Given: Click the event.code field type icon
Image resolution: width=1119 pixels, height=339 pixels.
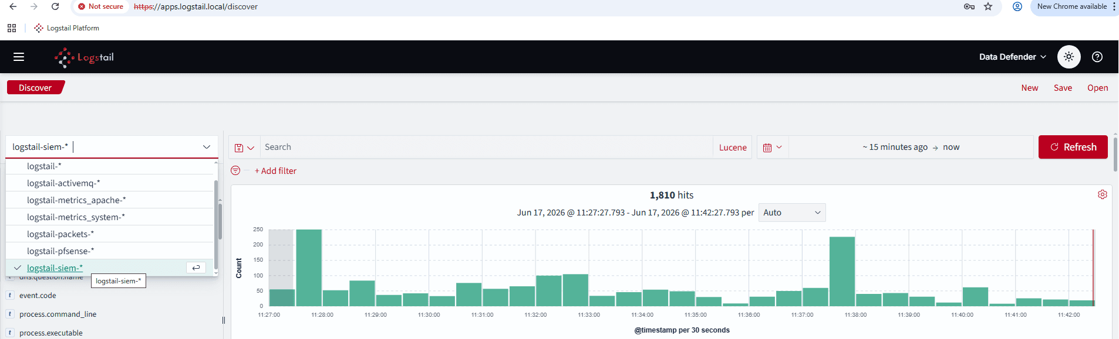Looking at the screenshot, I should click(x=10, y=295).
